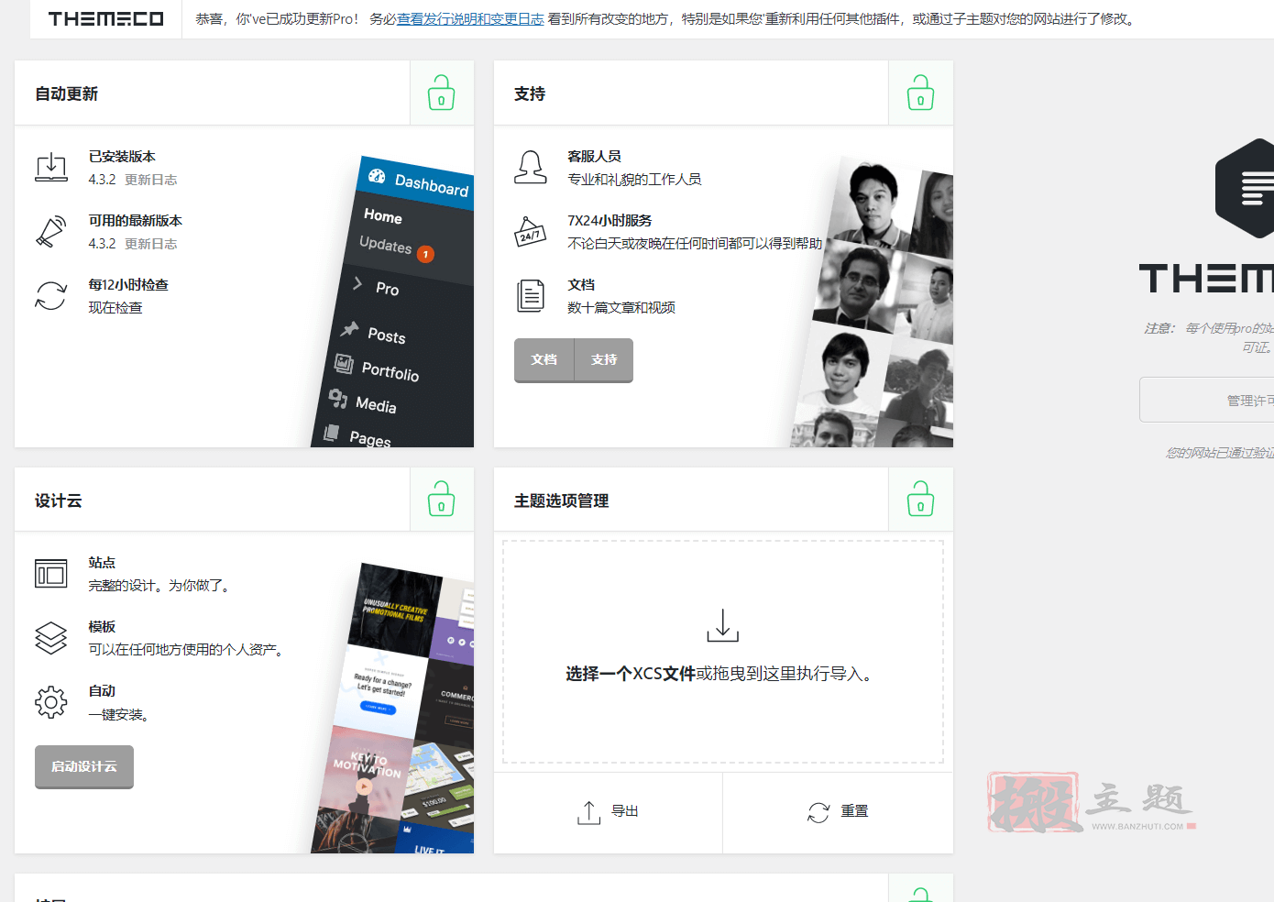
Task: Click the 可用的最新版本 heading
Action: tap(136, 221)
